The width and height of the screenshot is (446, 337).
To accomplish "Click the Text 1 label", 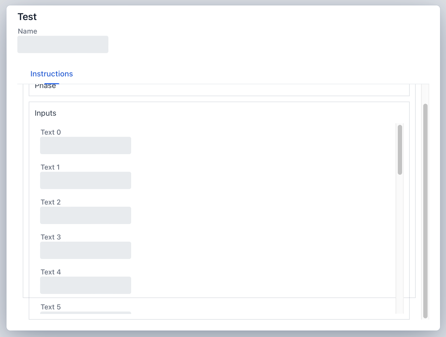I will click(50, 167).
